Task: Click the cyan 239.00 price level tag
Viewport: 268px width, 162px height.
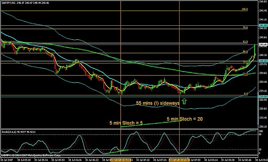Action: click(263, 96)
